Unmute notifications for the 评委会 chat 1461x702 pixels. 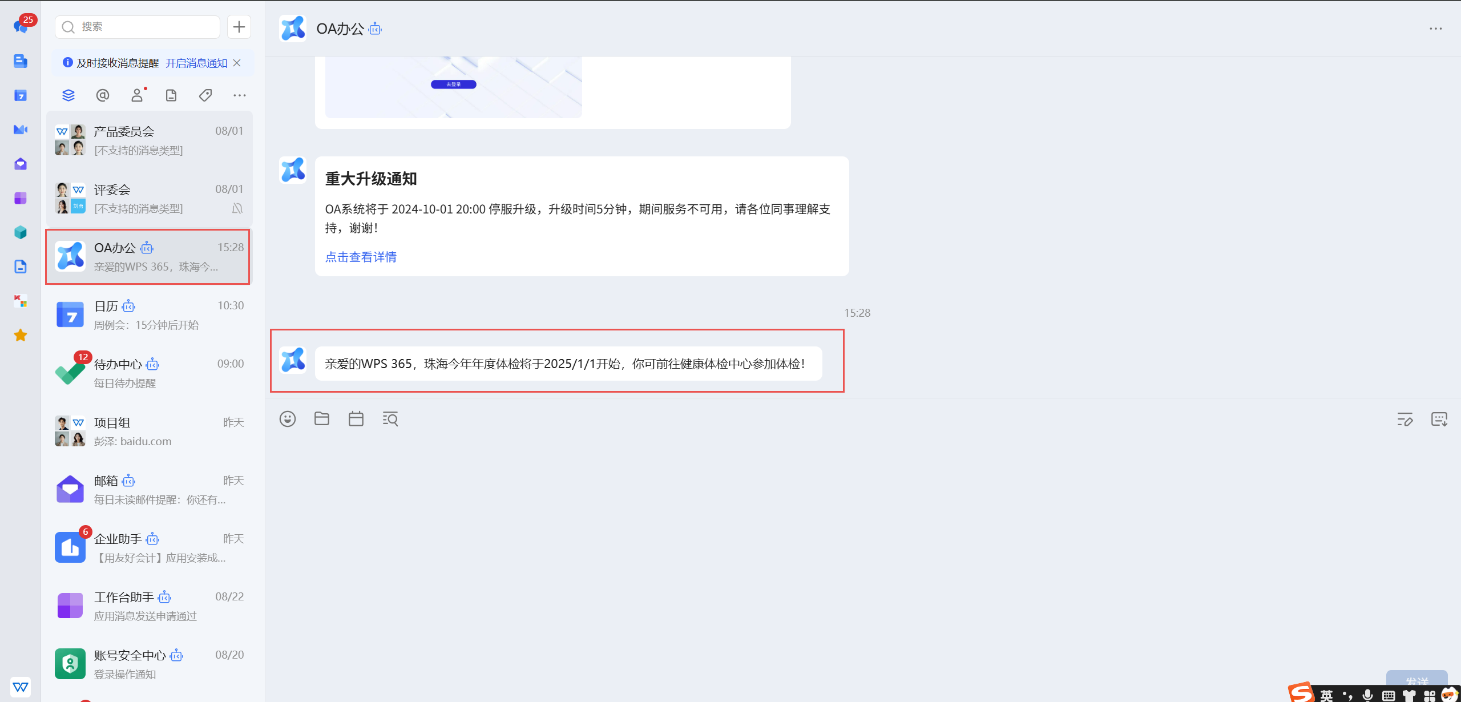238,208
